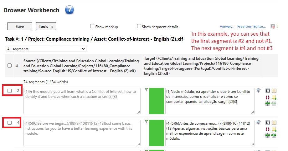Tick the checkbox for segment 4

click(10, 123)
